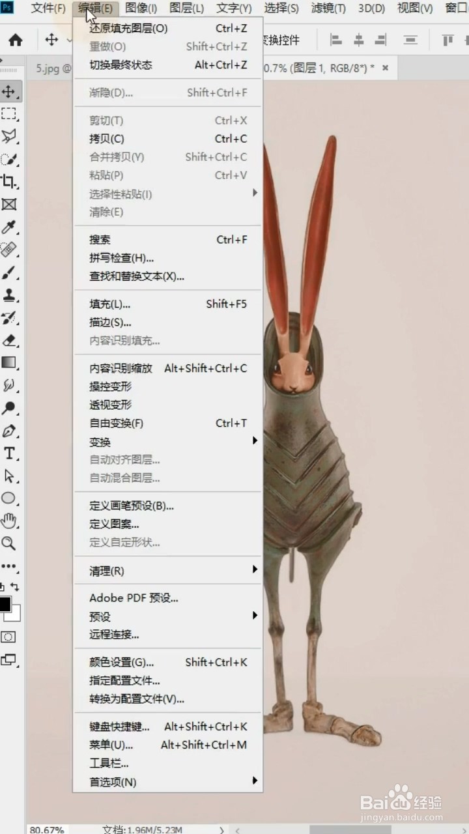Image resolution: width=469 pixels, height=834 pixels.
Task: Open the 滤镜(T) menu
Action: click(328, 8)
